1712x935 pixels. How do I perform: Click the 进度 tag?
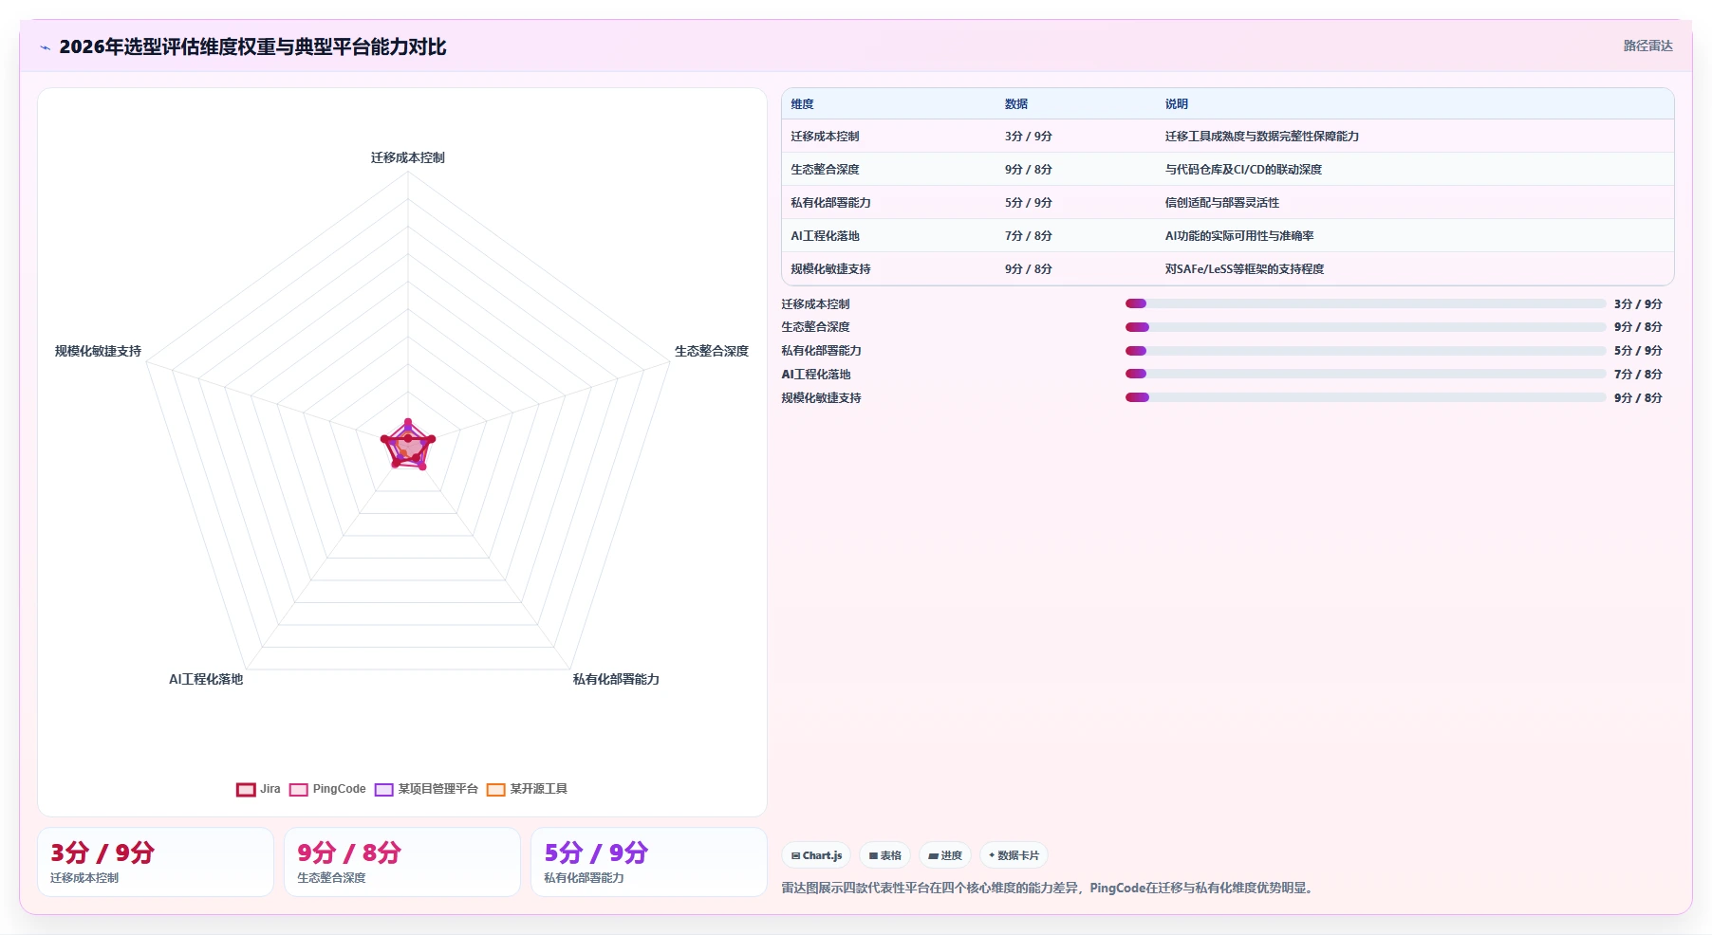[944, 855]
